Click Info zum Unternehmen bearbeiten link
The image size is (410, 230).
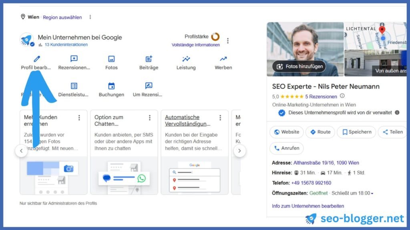coord(308,206)
